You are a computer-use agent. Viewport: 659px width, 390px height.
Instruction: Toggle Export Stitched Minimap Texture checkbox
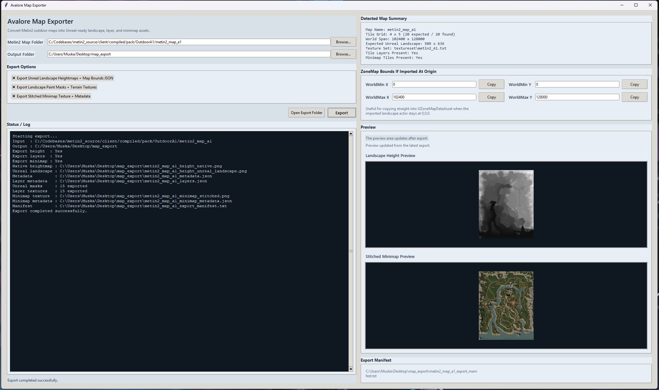point(14,96)
